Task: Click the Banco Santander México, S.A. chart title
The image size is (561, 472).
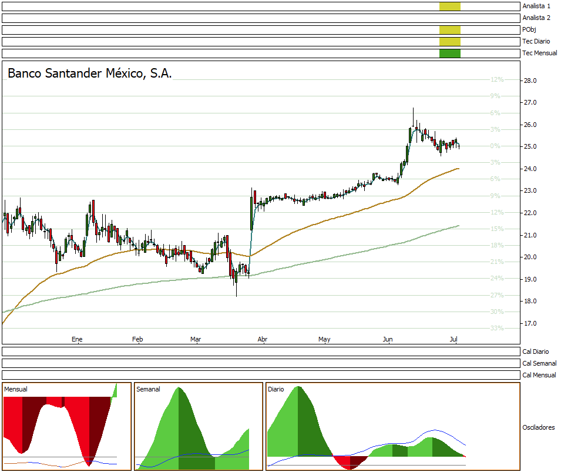Action: pyautogui.click(x=90, y=73)
